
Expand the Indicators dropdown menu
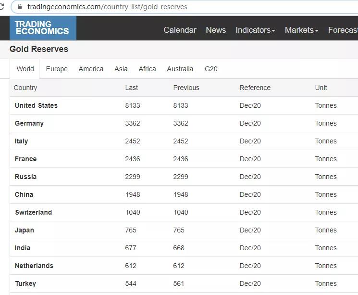(255, 30)
